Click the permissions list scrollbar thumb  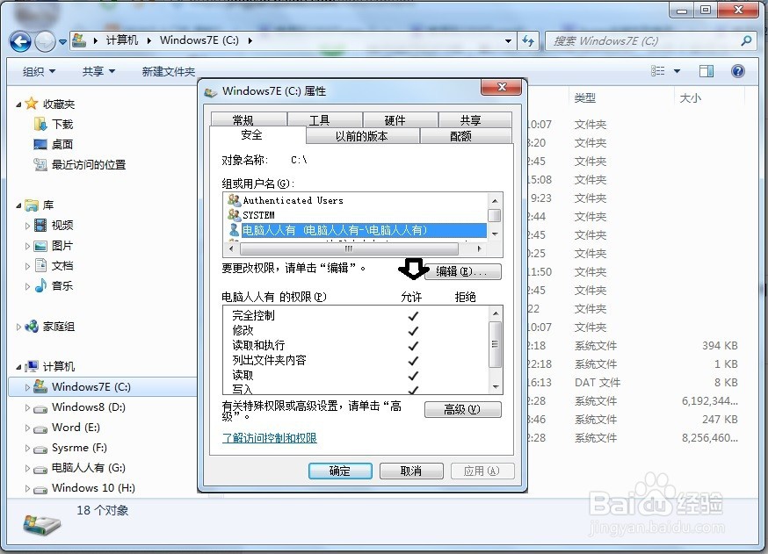tap(496, 344)
